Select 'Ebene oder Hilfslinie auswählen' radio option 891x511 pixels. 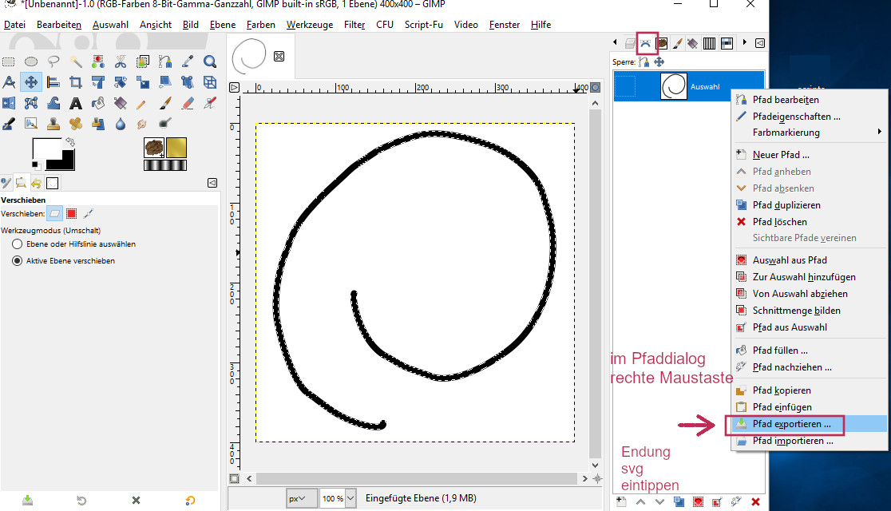(x=17, y=244)
